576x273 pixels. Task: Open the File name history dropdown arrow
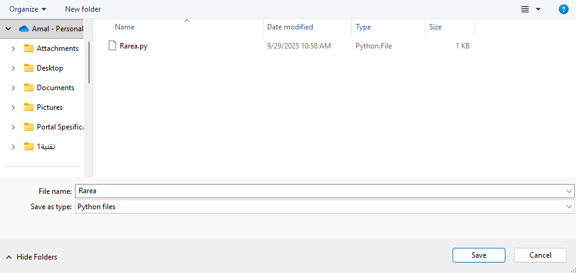coord(570,191)
